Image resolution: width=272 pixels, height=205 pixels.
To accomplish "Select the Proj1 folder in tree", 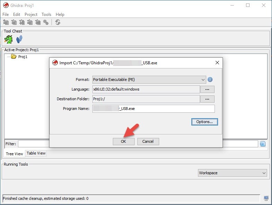I will [x=22, y=57].
